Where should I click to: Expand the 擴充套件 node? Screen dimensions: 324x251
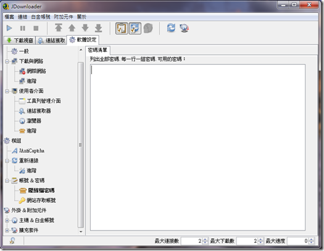pos(7,231)
